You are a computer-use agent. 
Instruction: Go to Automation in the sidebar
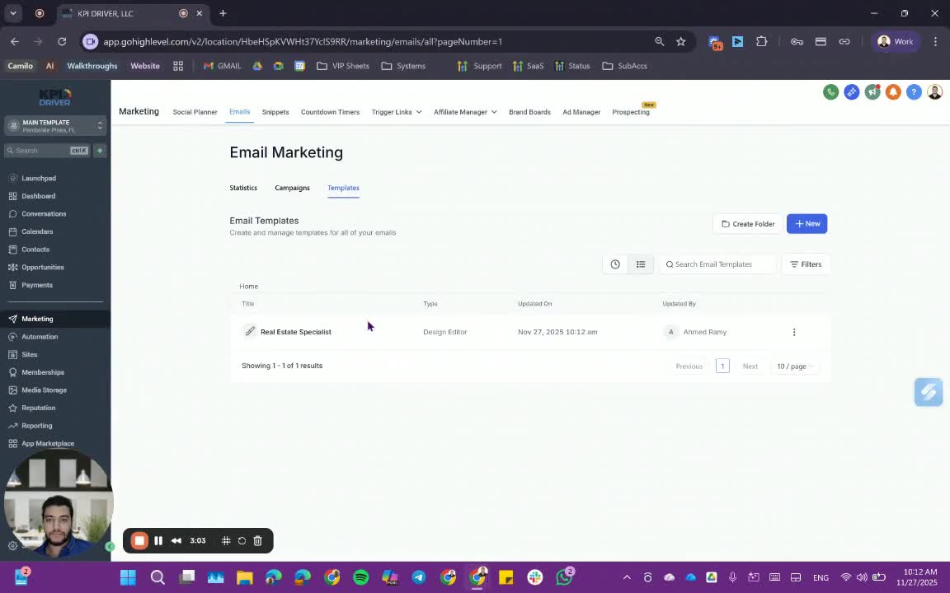pos(40,336)
